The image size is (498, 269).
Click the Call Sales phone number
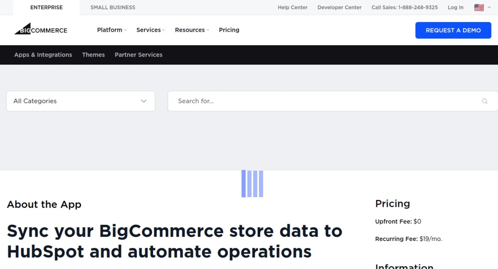tap(405, 7)
